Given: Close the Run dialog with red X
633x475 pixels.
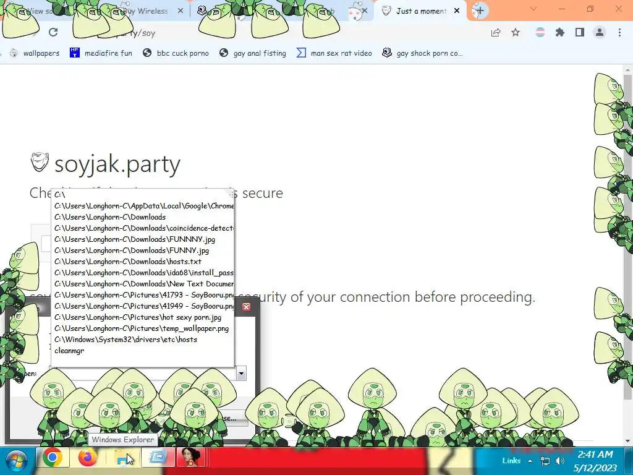Looking at the screenshot, I should tap(246, 307).
